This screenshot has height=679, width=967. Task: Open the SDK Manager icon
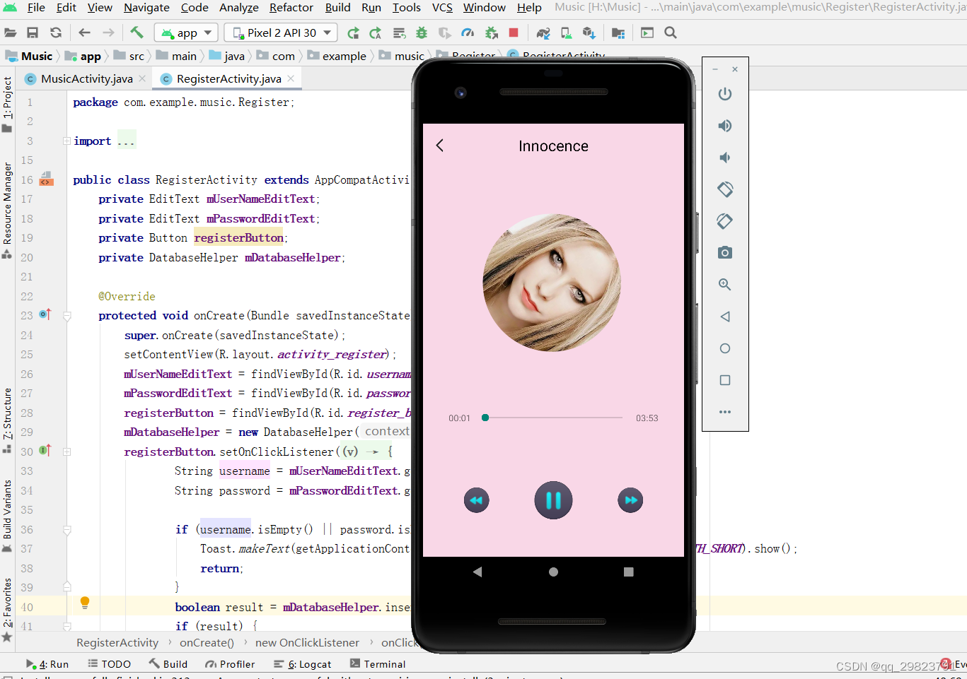click(x=589, y=33)
